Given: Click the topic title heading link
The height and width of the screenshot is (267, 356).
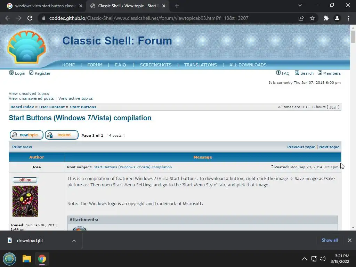Looking at the screenshot, I should 80,118.
